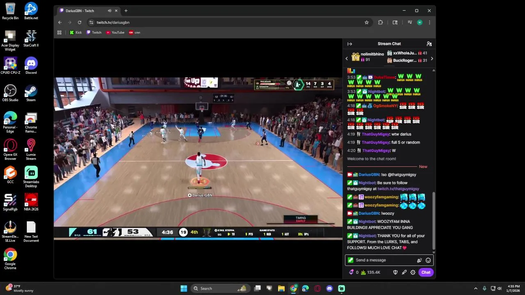Open the Twitch bookmark
Viewport: 525px width, 295px height.
[x=94, y=32]
